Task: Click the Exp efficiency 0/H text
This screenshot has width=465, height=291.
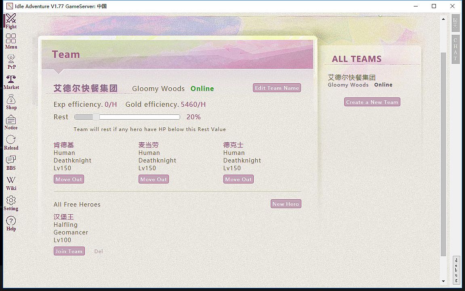Action: click(85, 104)
